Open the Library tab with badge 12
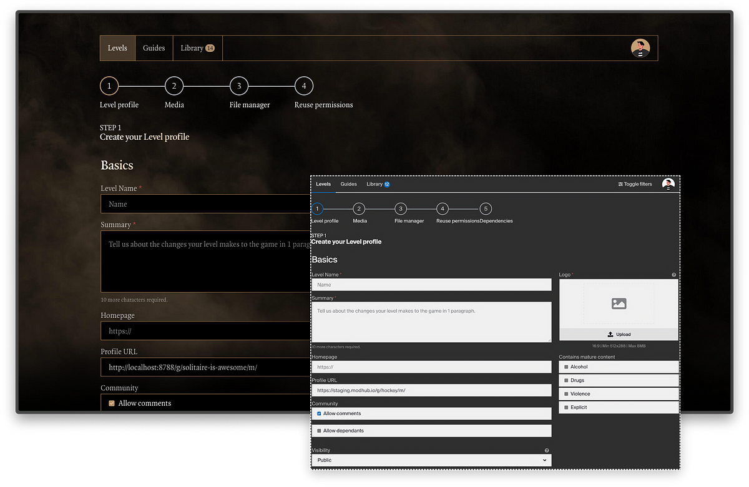Screen dimensions: 749x487 378,184
